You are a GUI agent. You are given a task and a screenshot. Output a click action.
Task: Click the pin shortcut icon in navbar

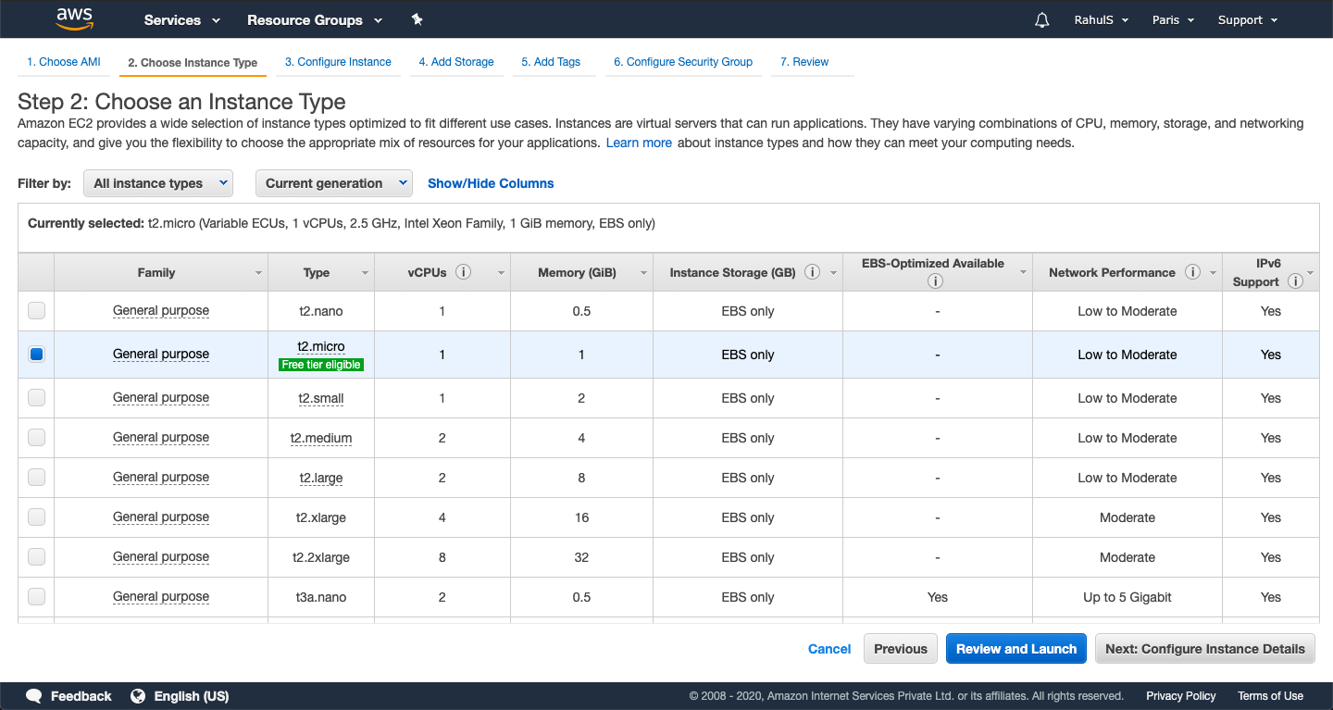pos(417,19)
